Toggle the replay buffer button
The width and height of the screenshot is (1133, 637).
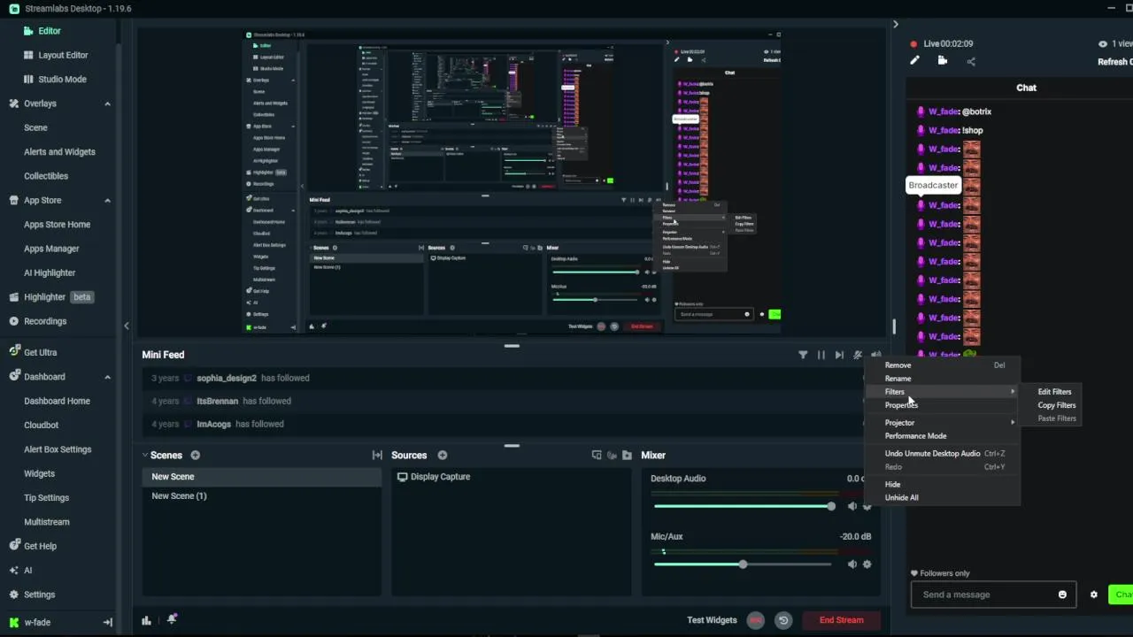pos(783,620)
